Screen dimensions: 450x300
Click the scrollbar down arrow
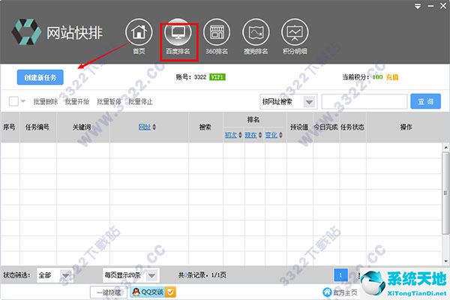coord(445,261)
